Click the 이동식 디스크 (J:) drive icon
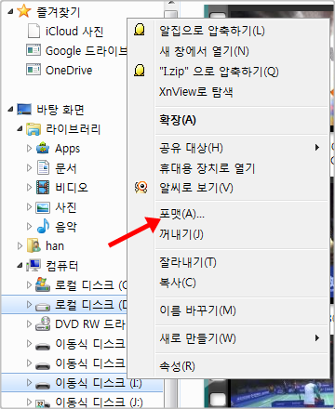The width and height of the screenshot is (335, 409). coord(43,403)
